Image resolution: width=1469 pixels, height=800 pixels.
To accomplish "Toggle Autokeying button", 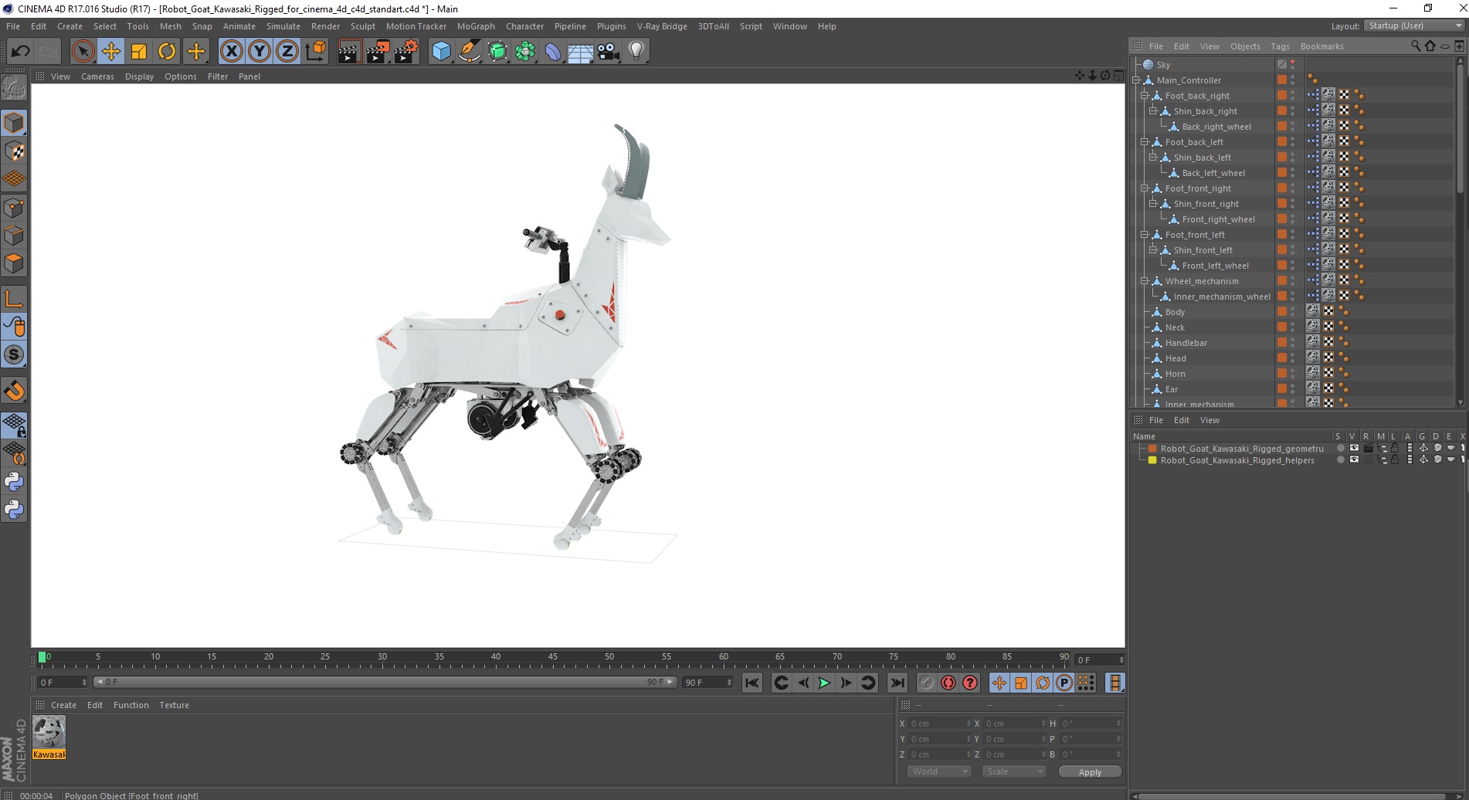I will 948,683.
